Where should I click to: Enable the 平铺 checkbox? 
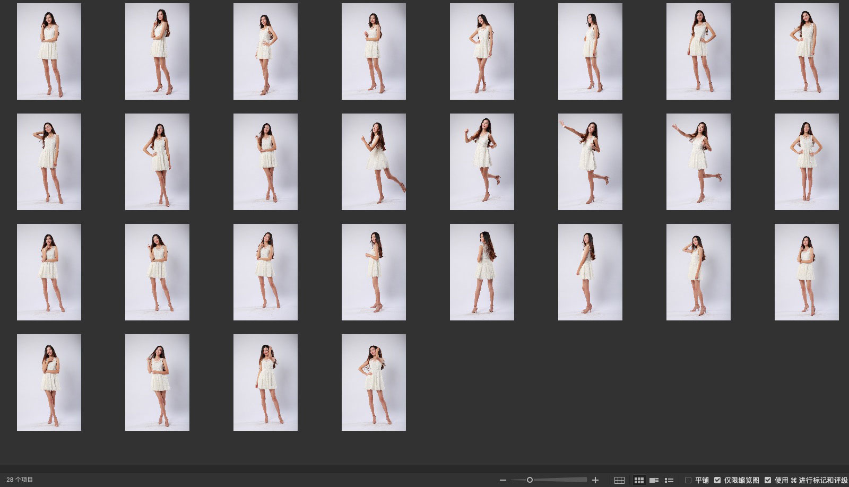tap(688, 480)
